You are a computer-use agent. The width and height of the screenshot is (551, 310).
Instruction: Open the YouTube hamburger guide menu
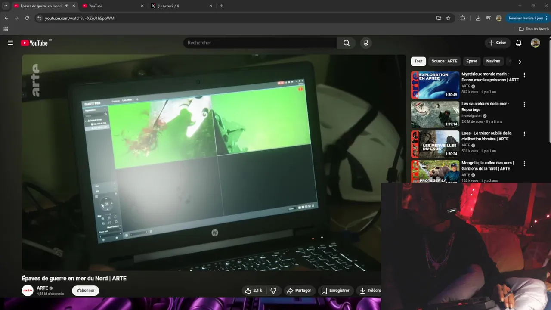(x=10, y=43)
